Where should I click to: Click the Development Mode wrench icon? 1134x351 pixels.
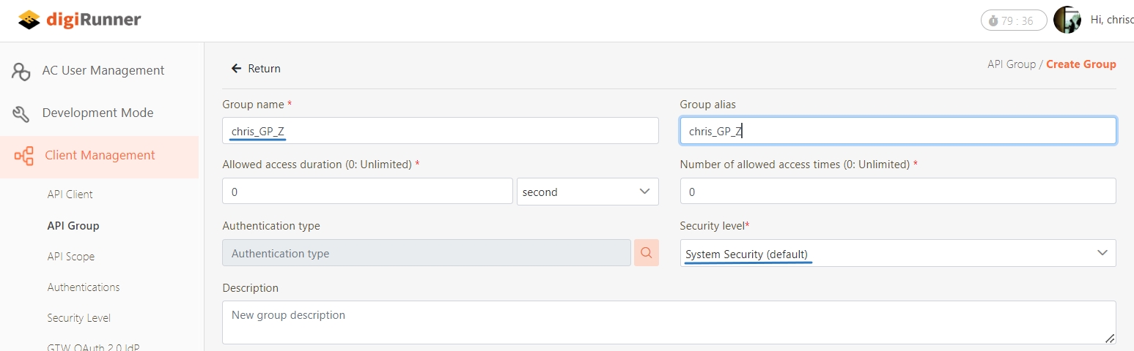tap(21, 113)
